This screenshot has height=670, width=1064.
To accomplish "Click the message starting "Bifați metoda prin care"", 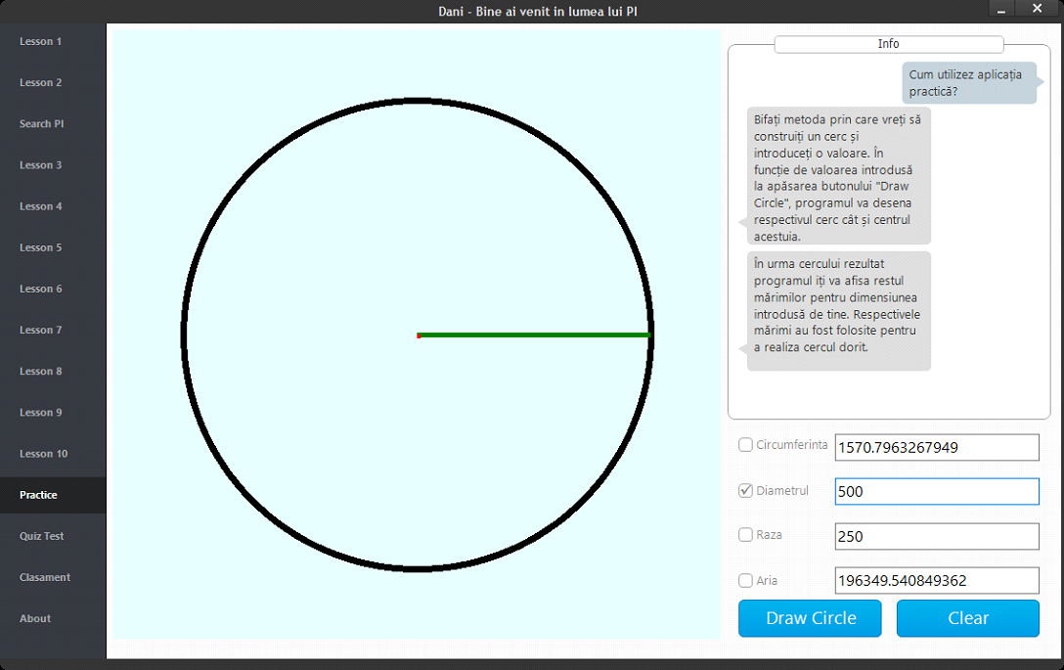I will click(839, 176).
